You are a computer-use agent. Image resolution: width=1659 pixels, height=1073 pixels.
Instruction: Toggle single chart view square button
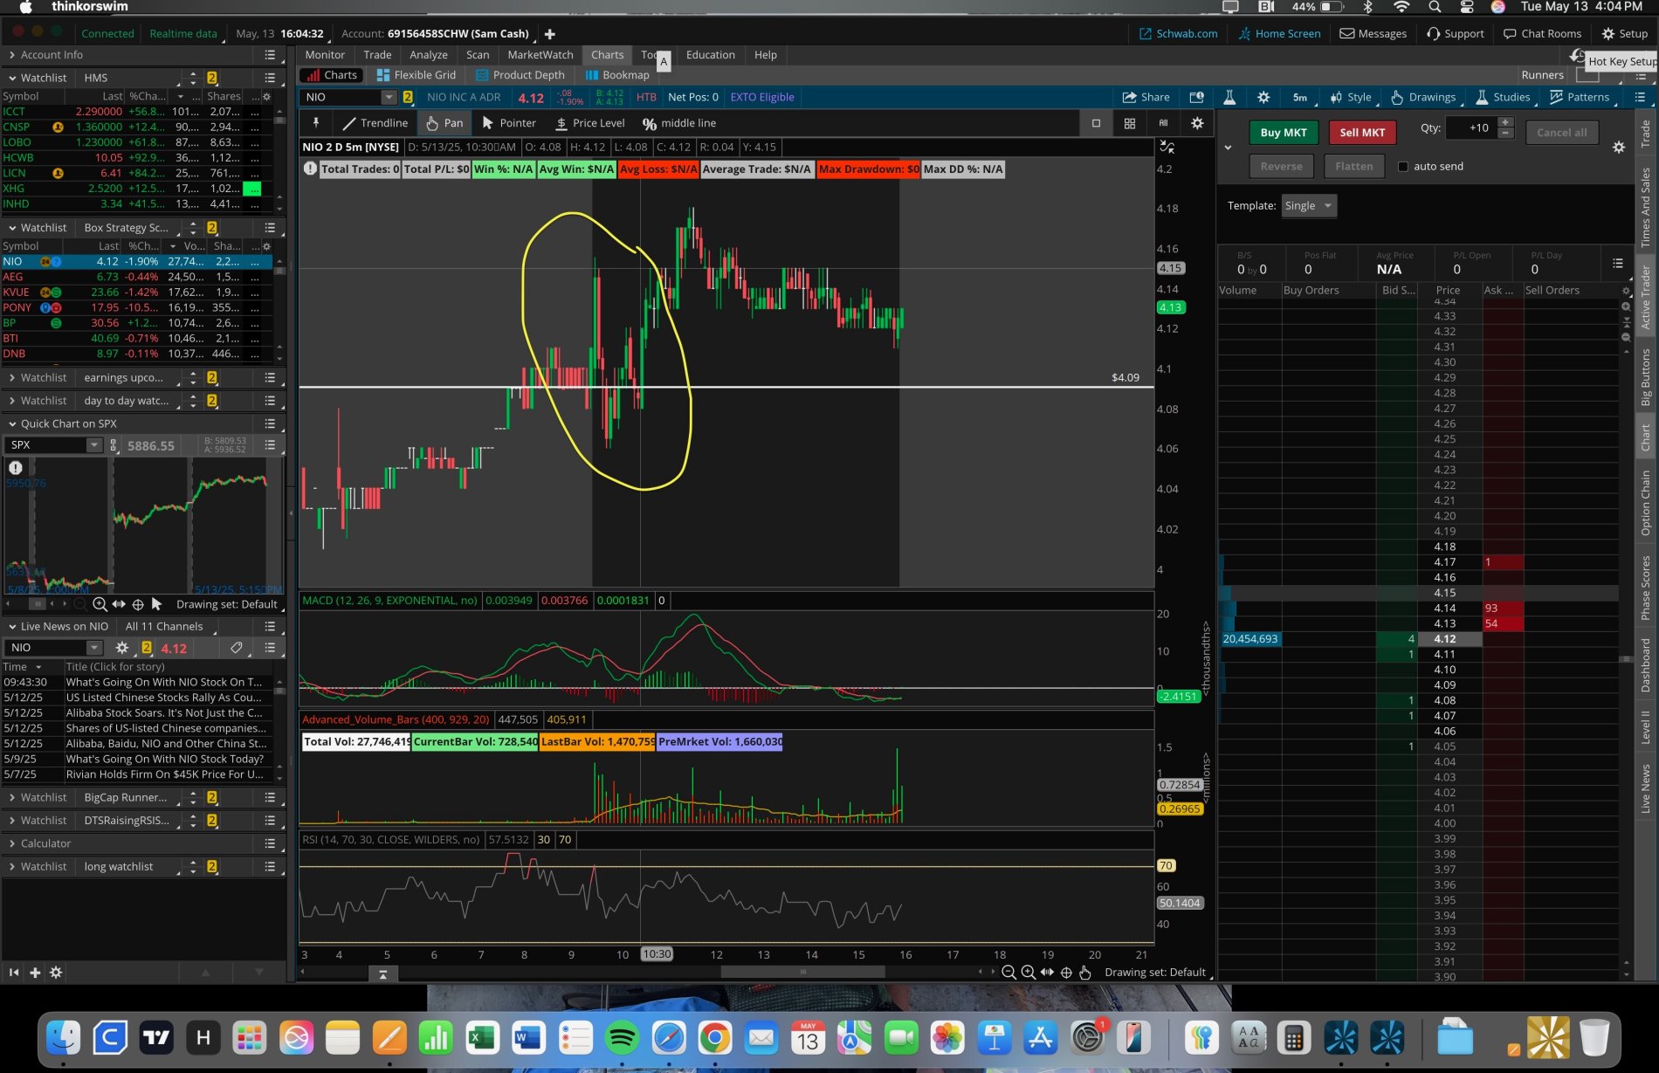coord(1096,123)
